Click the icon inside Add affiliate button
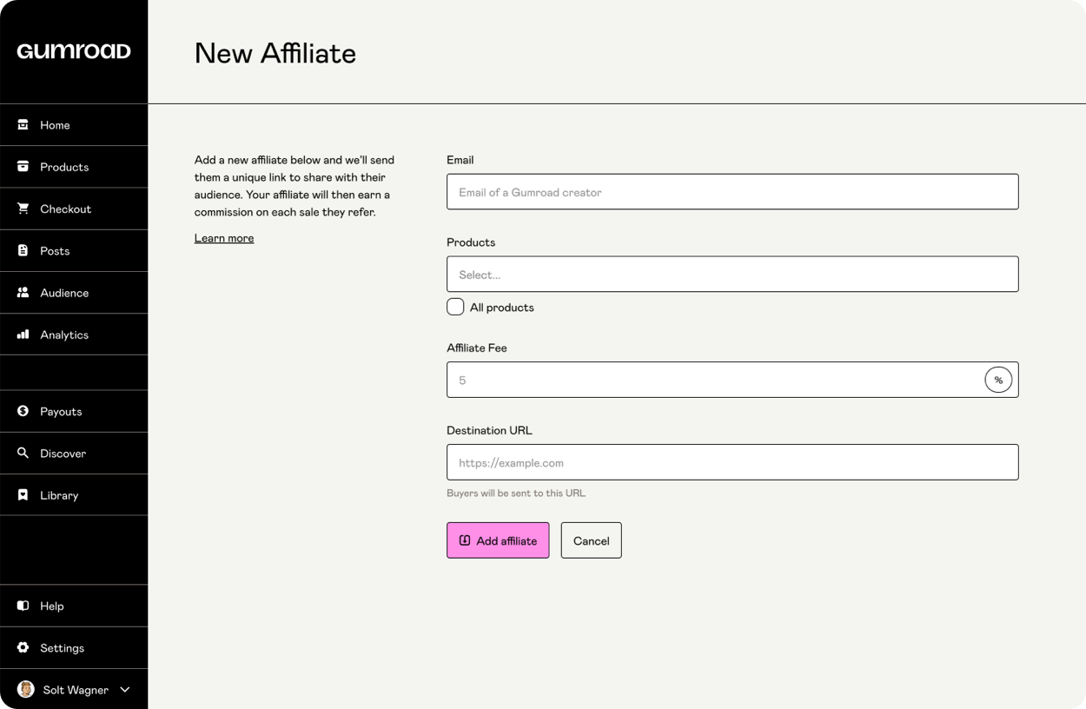 point(465,540)
